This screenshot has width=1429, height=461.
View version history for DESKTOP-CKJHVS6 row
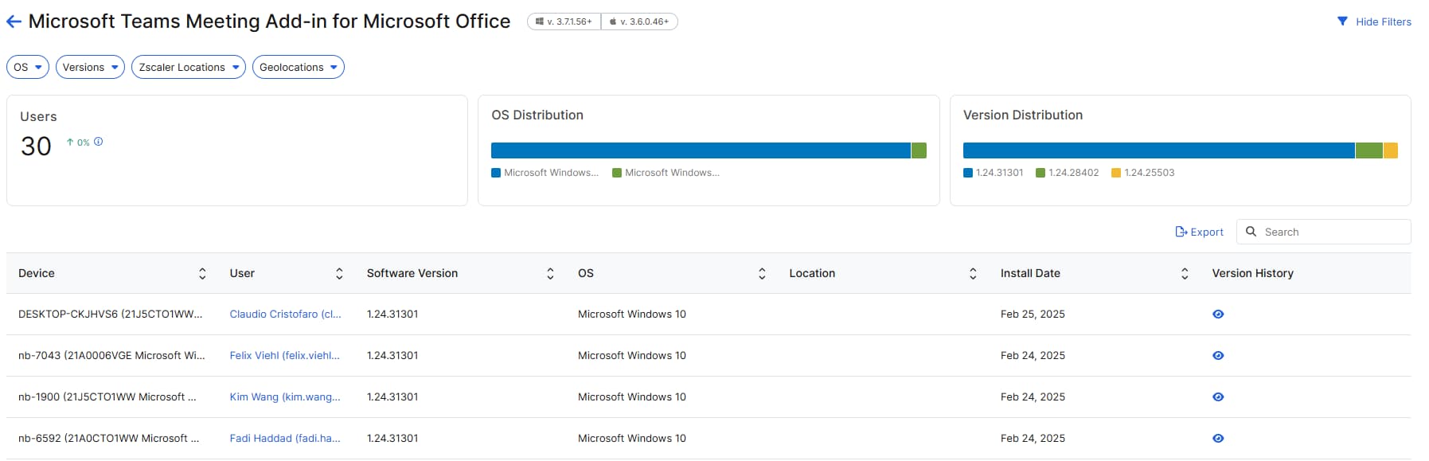[x=1218, y=314]
